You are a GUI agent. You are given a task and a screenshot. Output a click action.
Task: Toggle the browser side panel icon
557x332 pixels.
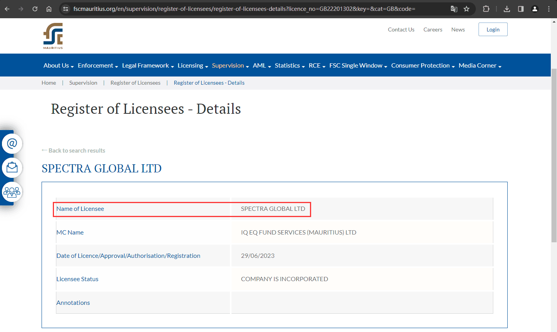pos(521,9)
